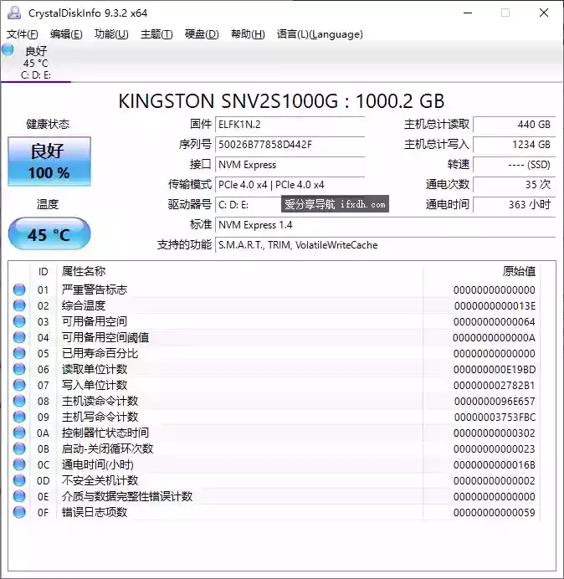Click raw value 000003753FBC
This screenshot has width=564, height=579.
pyautogui.click(x=495, y=418)
